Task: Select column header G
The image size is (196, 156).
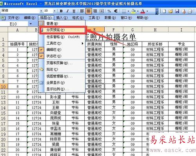Action: click(132, 30)
